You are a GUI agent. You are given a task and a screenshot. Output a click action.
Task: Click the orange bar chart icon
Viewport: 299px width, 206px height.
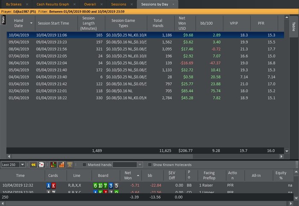[62, 165]
